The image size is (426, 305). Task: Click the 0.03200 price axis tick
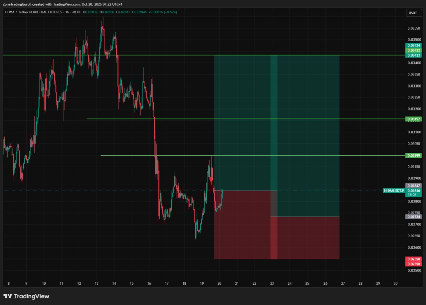(x=414, y=109)
